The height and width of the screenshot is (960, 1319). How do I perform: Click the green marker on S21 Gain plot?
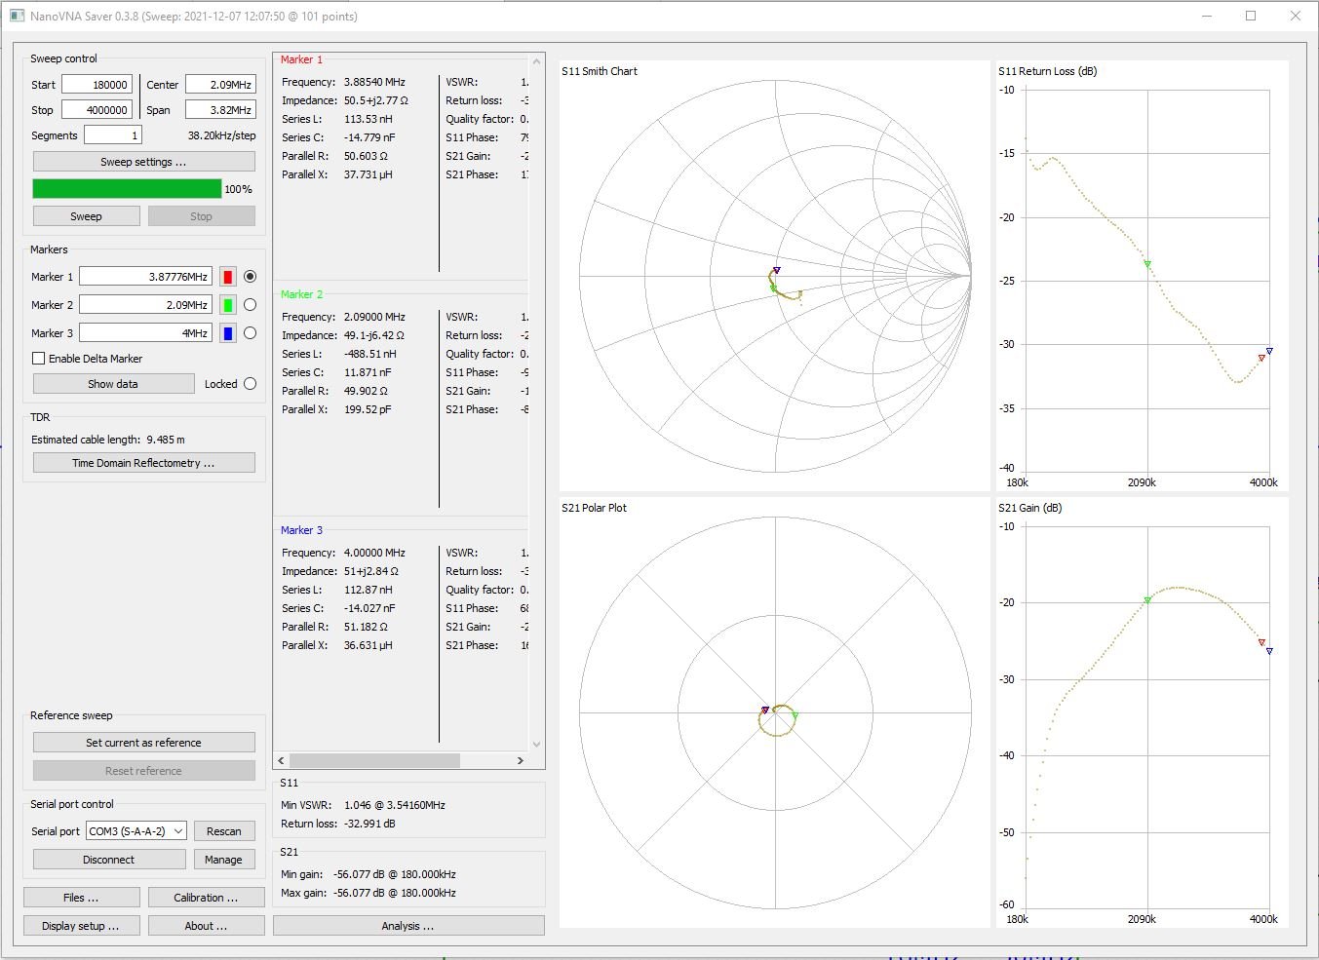1147,600
